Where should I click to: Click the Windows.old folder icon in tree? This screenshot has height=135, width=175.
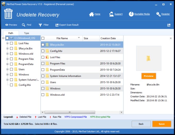16,54
